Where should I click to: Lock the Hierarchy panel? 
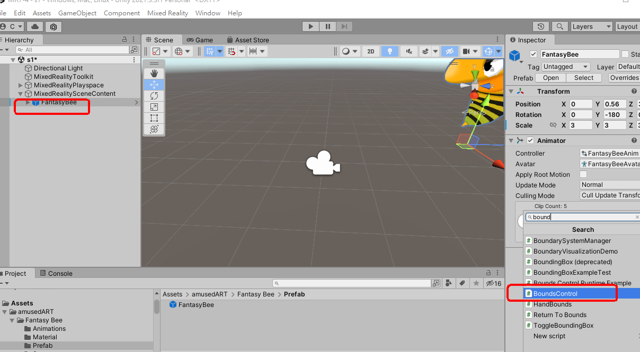click(x=125, y=40)
